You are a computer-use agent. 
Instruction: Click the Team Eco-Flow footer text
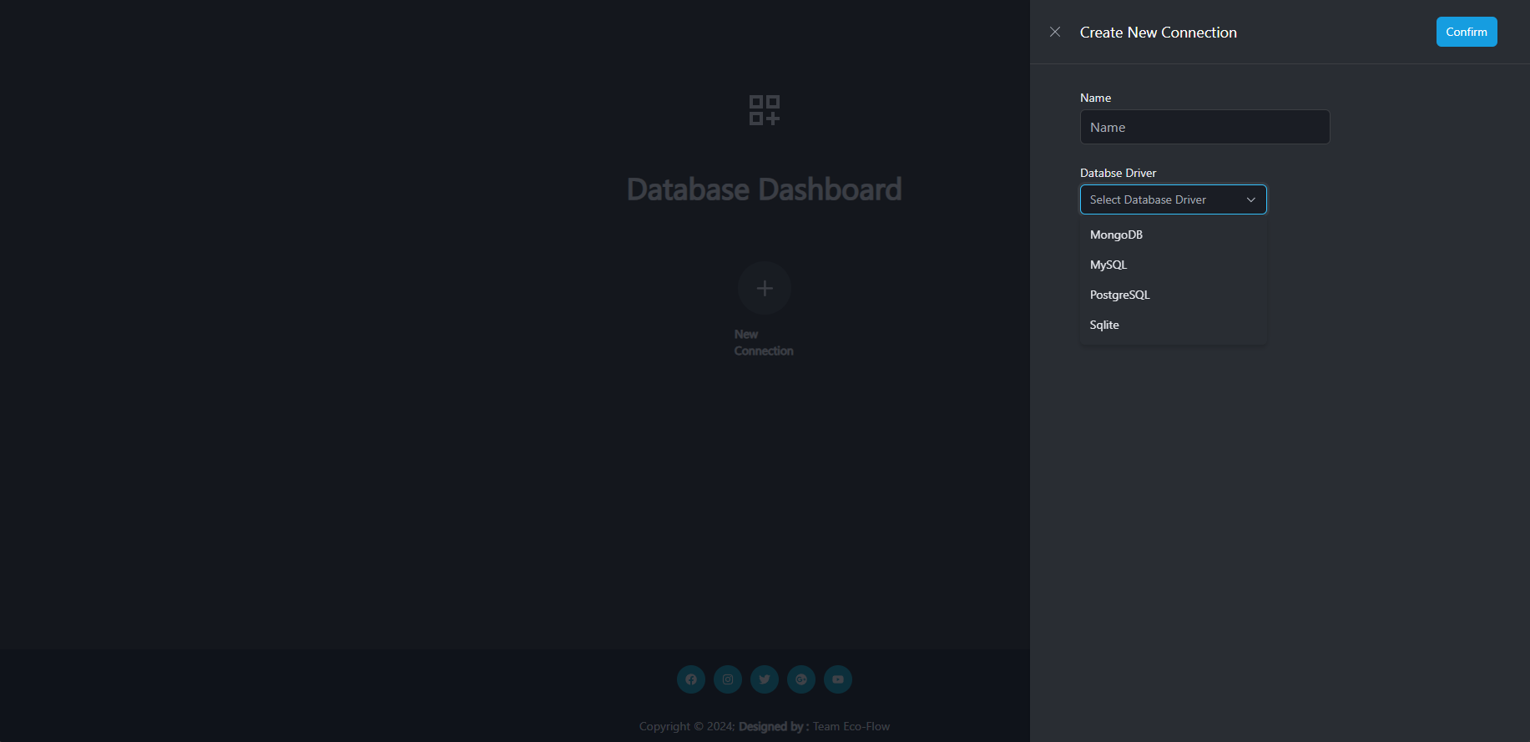point(851,726)
